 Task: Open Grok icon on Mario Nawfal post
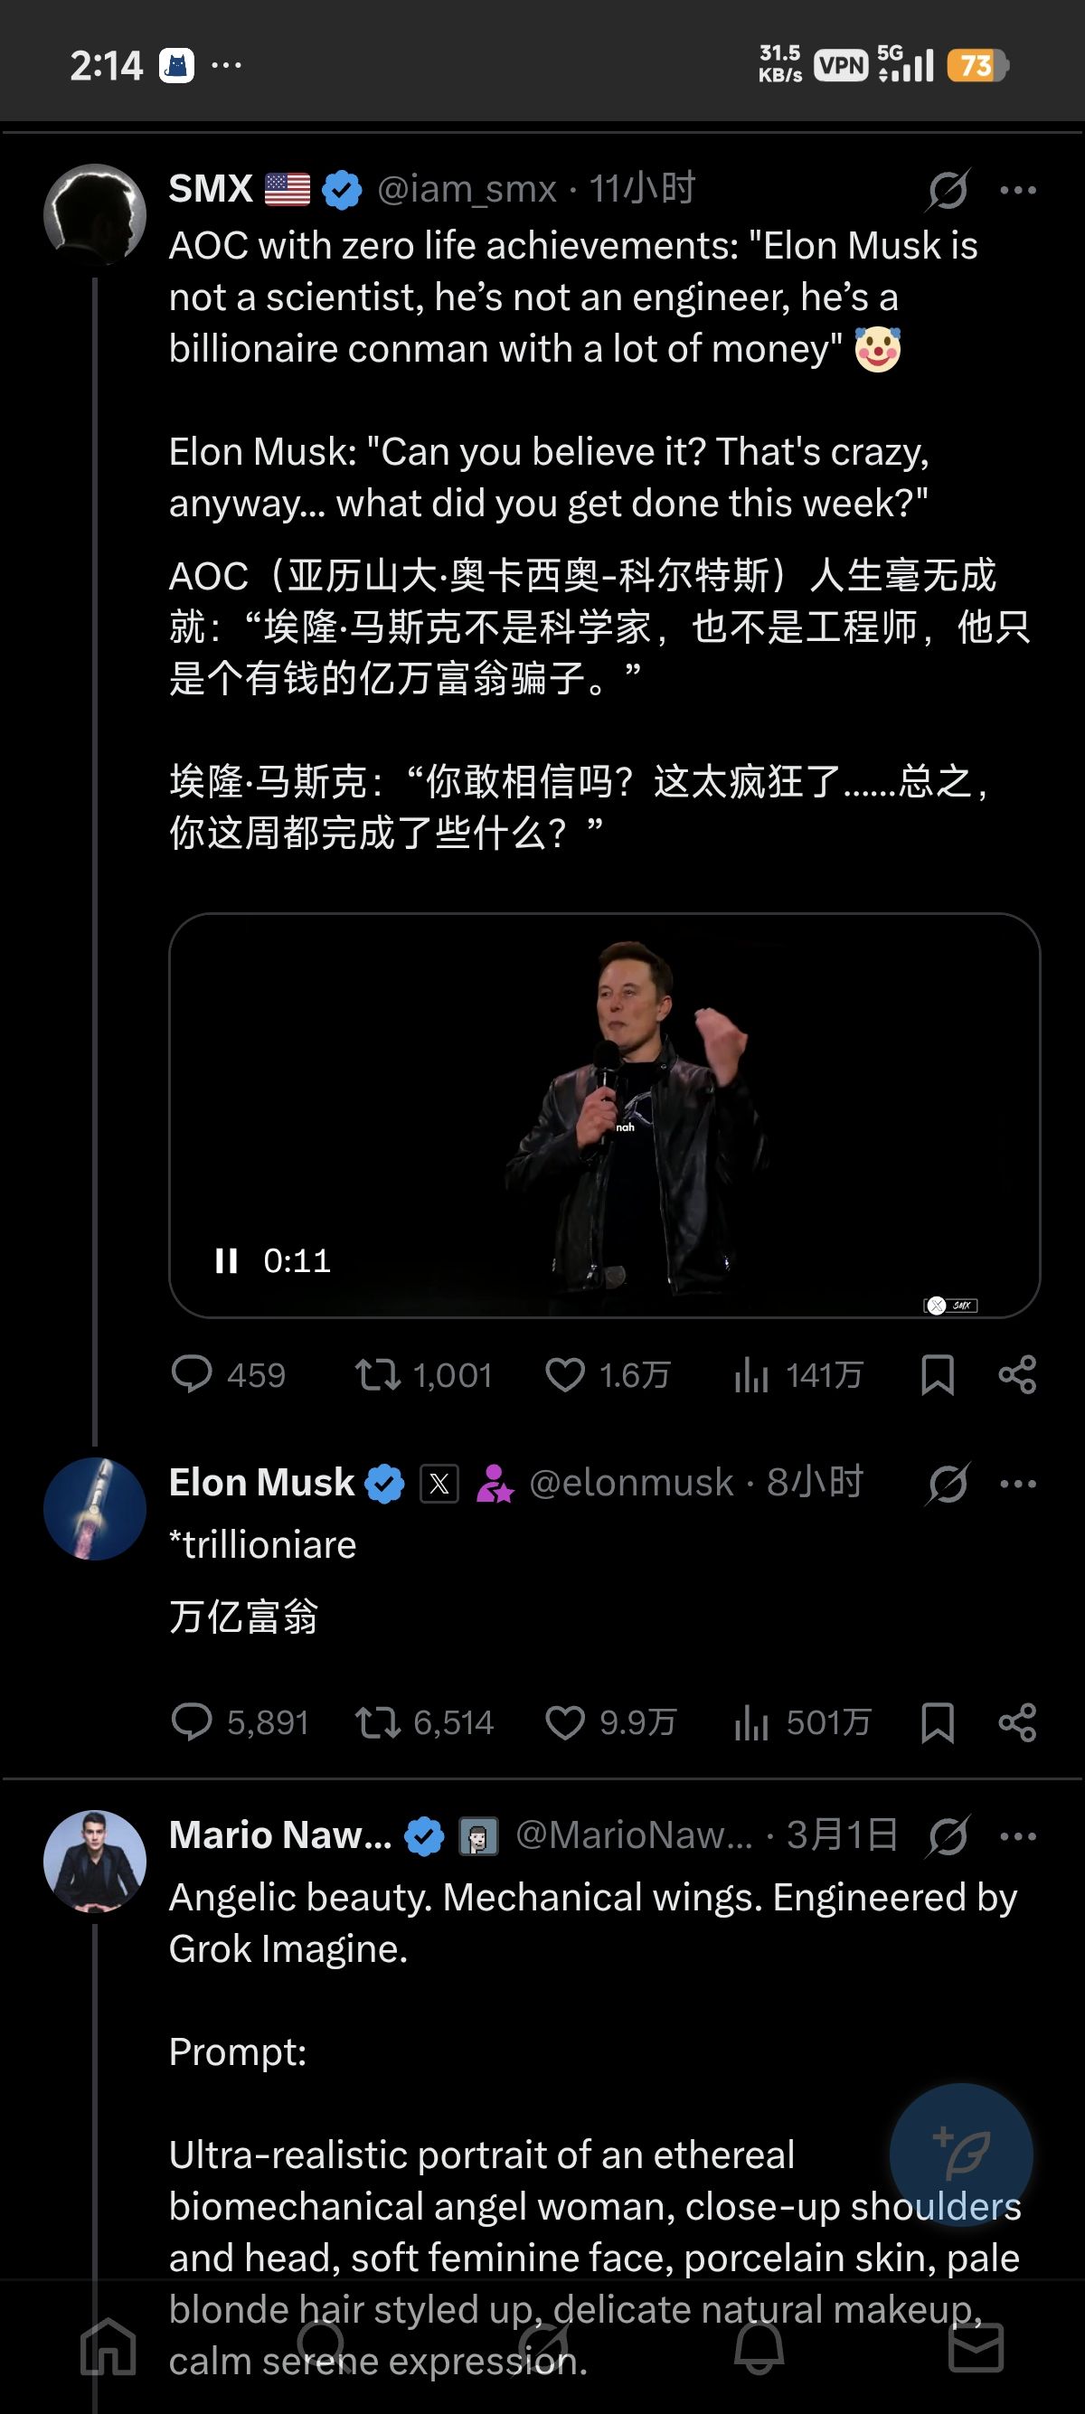click(948, 1835)
